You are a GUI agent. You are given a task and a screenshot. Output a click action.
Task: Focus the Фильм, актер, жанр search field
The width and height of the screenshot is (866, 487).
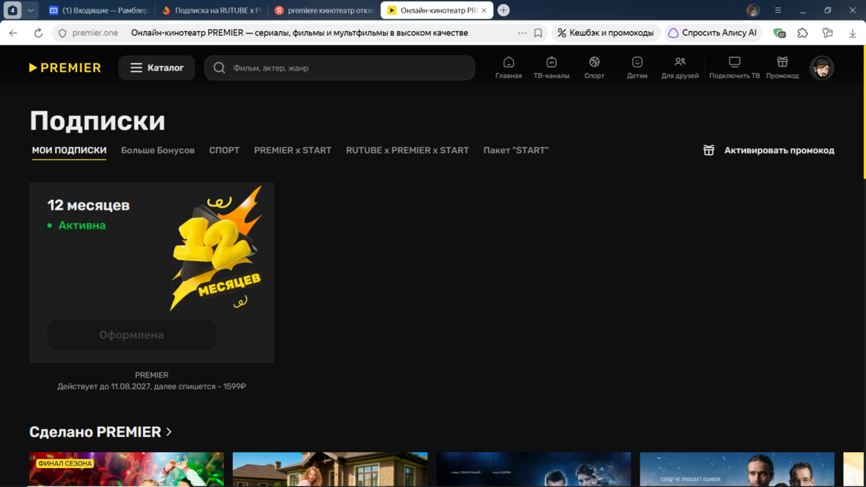340,68
